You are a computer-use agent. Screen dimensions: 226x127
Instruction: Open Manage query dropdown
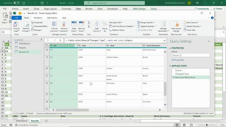pyautogui.click(x=37, y=30)
